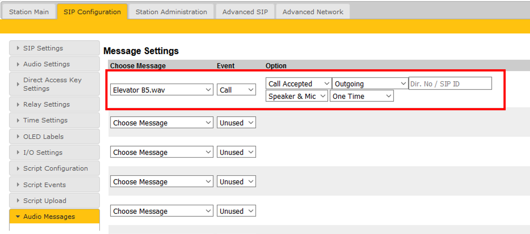The width and height of the screenshot is (530, 234).
Task: Expand SIP Settings sidebar section
Action: pyautogui.click(x=54, y=48)
